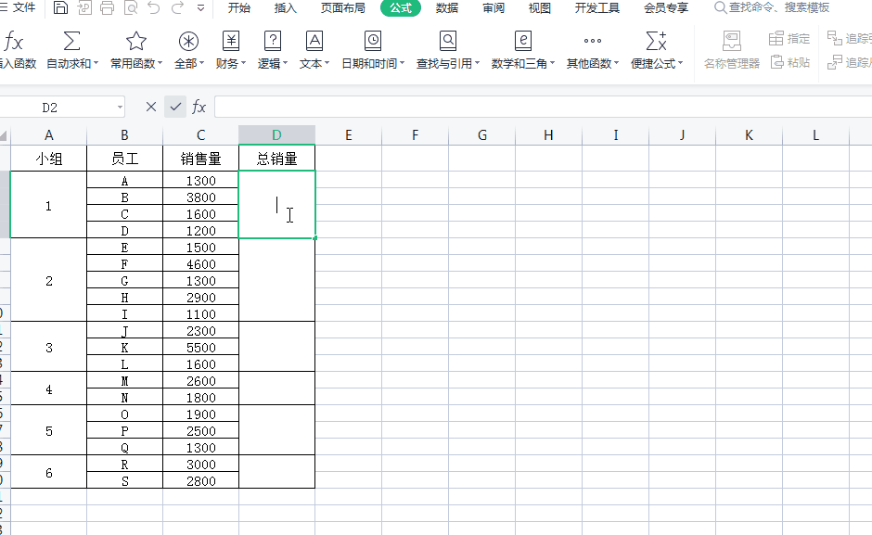Switch to the 开发工具 tab
Screen dimensions: 872x535
point(597,7)
